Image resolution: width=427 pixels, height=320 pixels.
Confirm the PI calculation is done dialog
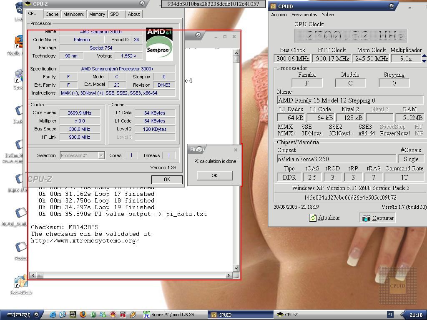(215, 175)
